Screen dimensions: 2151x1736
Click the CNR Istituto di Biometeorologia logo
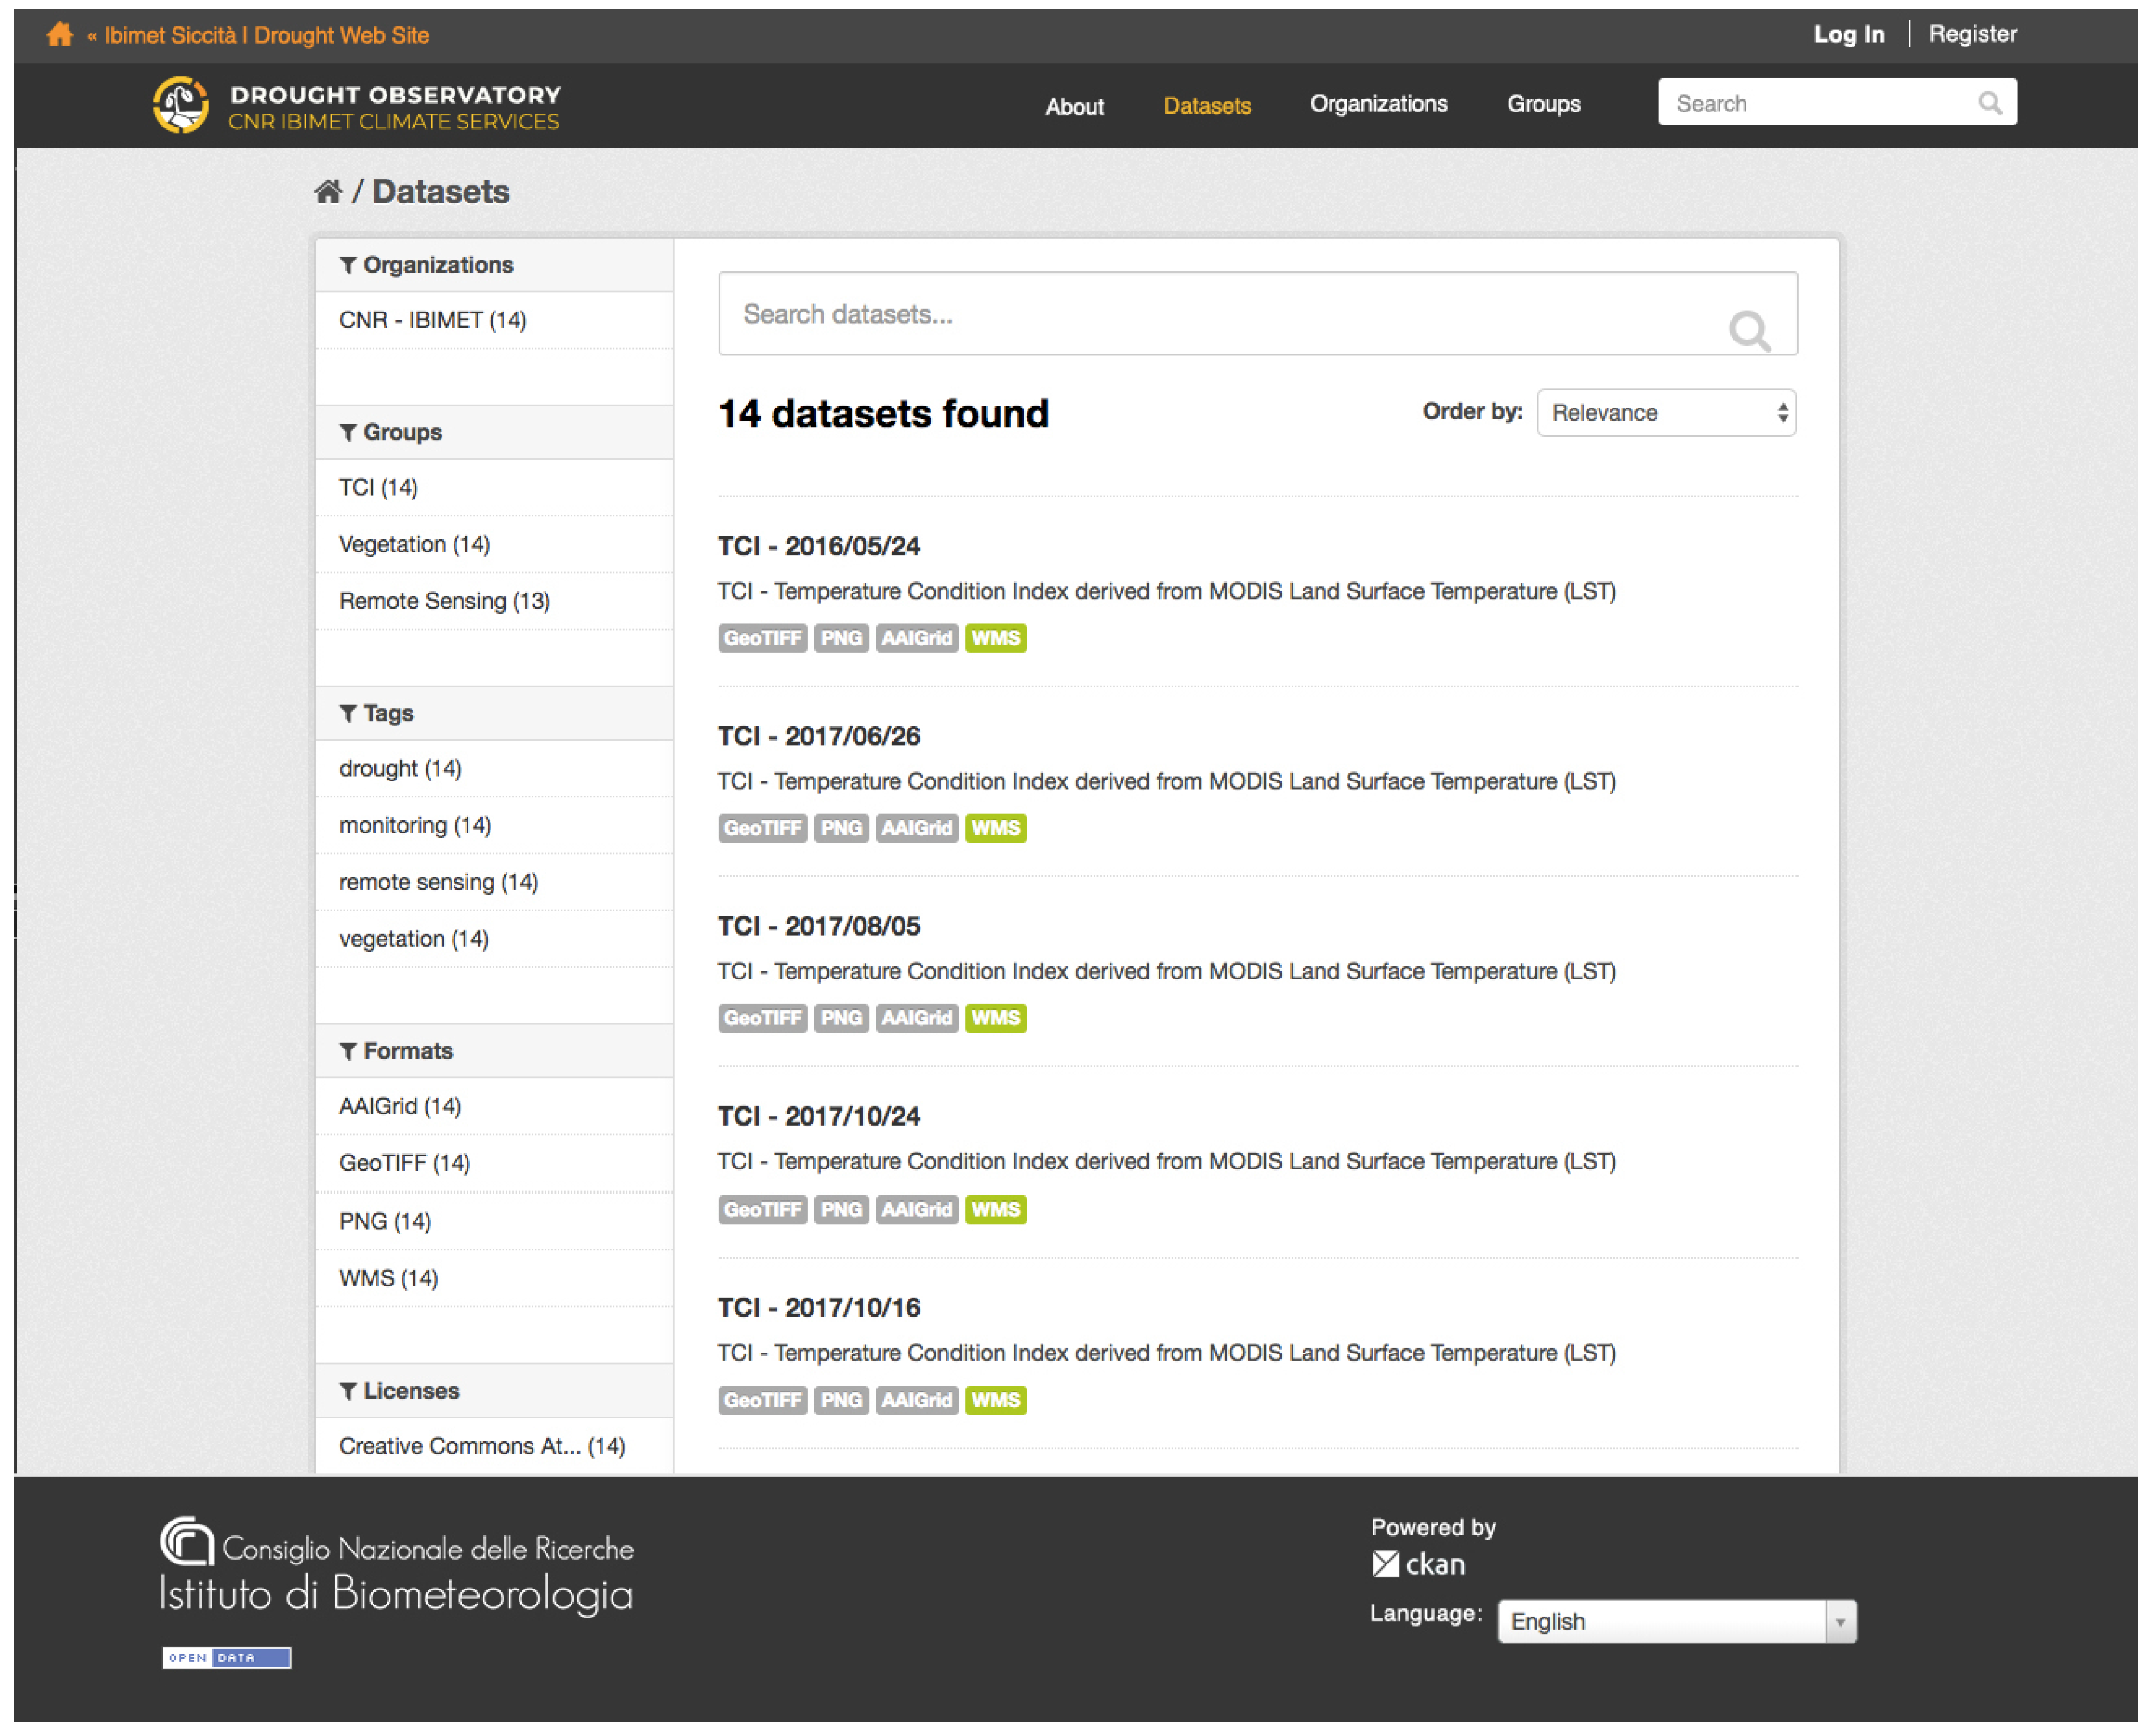coord(397,1567)
